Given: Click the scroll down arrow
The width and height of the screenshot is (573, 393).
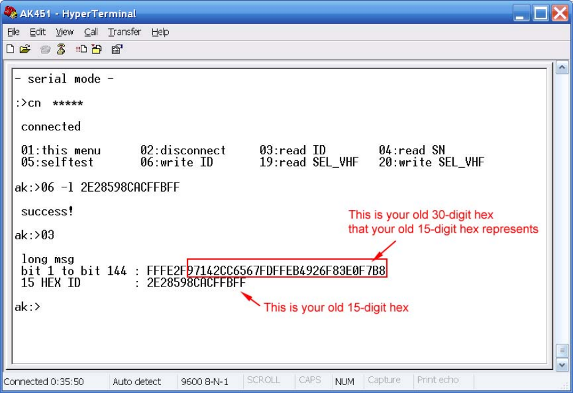Looking at the screenshot, I should pos(561,365).
